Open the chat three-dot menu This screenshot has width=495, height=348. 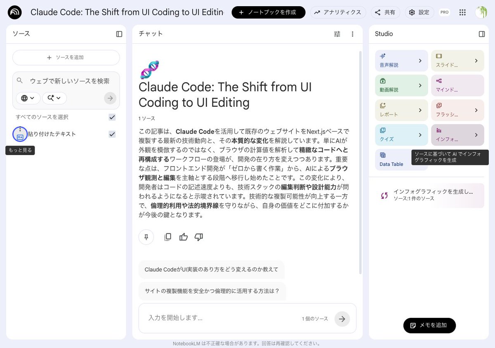353,34
